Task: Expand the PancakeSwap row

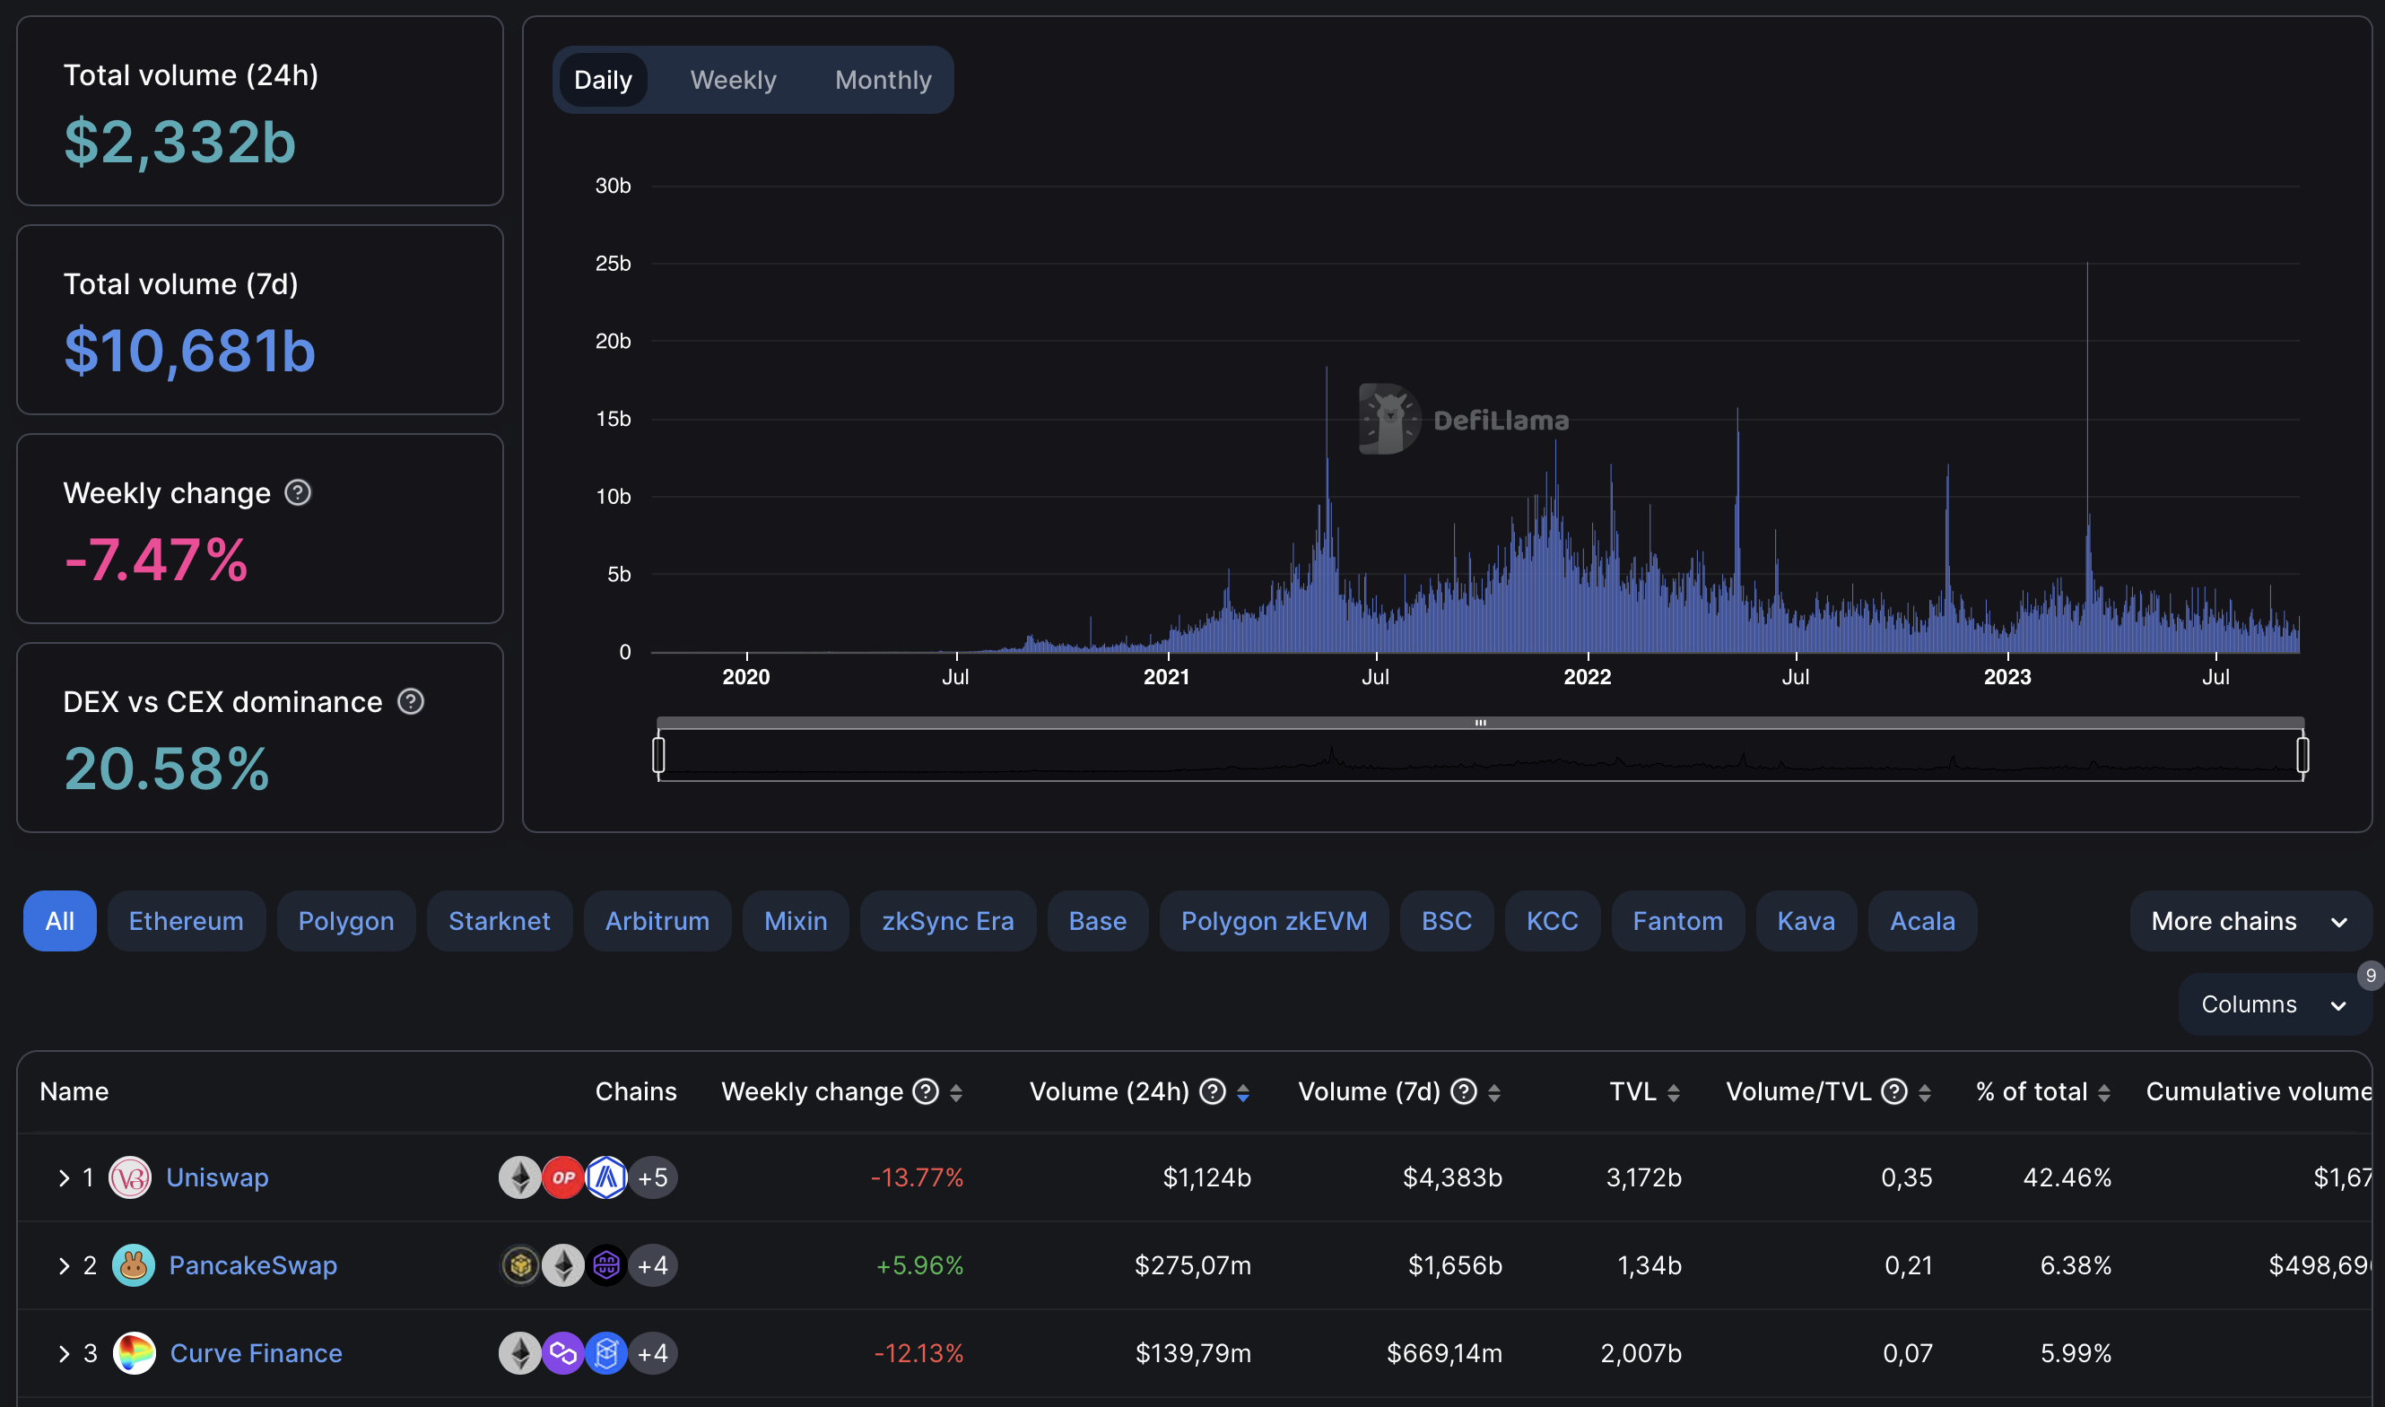Action: [64, 1264]
